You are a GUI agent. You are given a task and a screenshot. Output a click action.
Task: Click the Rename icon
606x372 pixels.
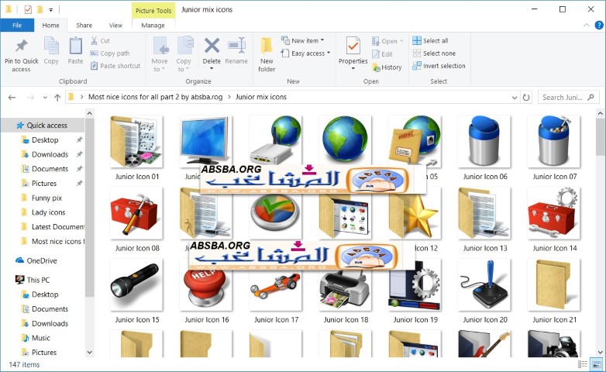pos(236,46)
